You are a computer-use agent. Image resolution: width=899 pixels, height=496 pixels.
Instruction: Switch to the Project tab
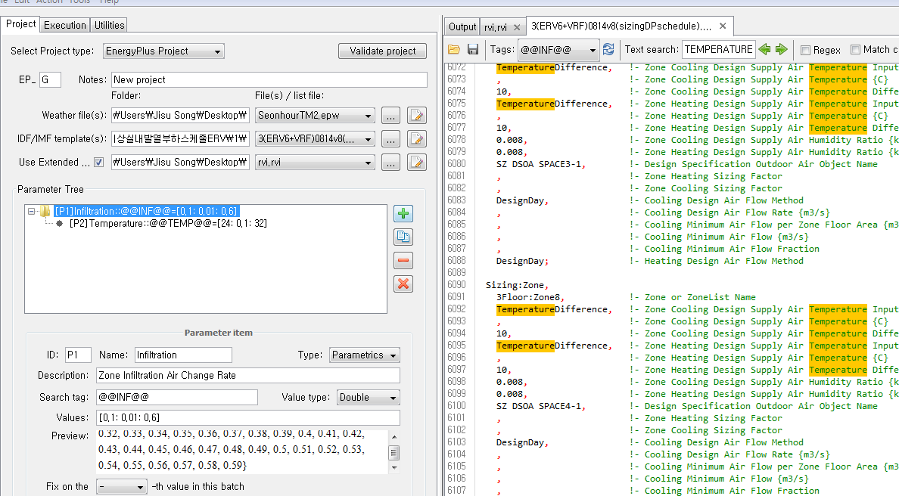(x=20, y=24)
